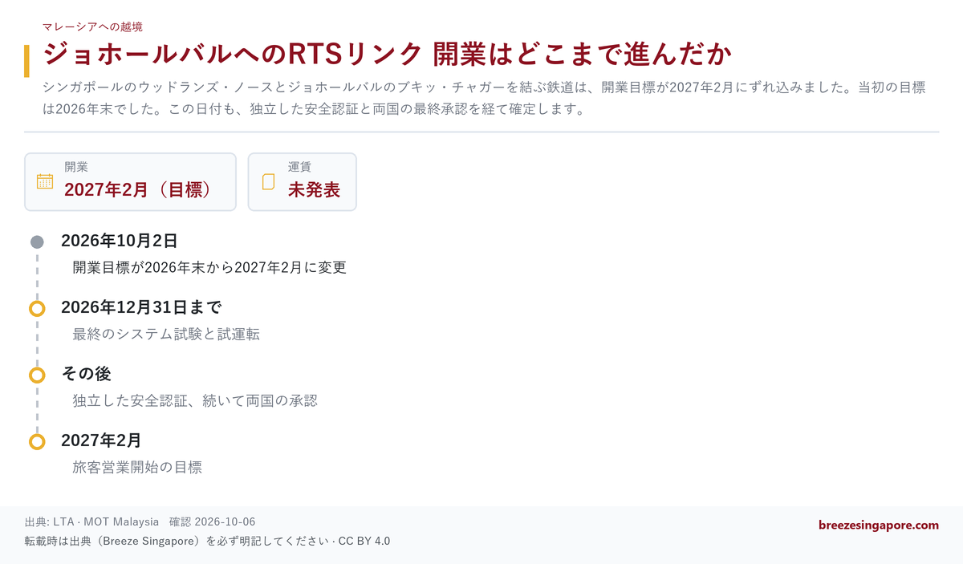Click the calendar icon in the 開業 card

(45, 181)
